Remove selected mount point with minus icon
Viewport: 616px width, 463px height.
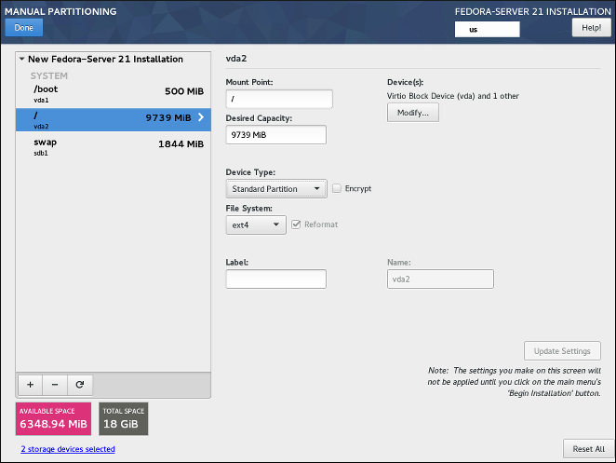55,385
